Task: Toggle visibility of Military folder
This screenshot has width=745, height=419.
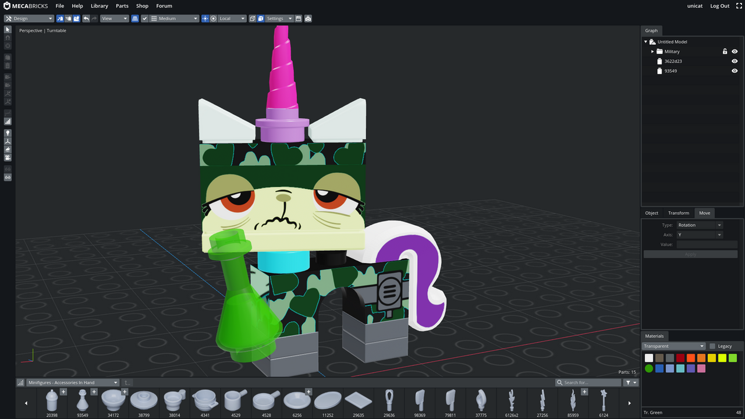Action: (x=735, y=51)
